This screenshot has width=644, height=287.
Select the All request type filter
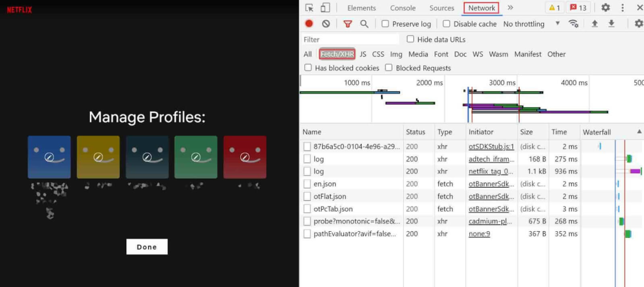(x=308, y=54)
